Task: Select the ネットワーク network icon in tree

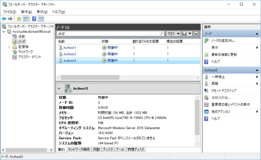Action: (x=15, y=52)
